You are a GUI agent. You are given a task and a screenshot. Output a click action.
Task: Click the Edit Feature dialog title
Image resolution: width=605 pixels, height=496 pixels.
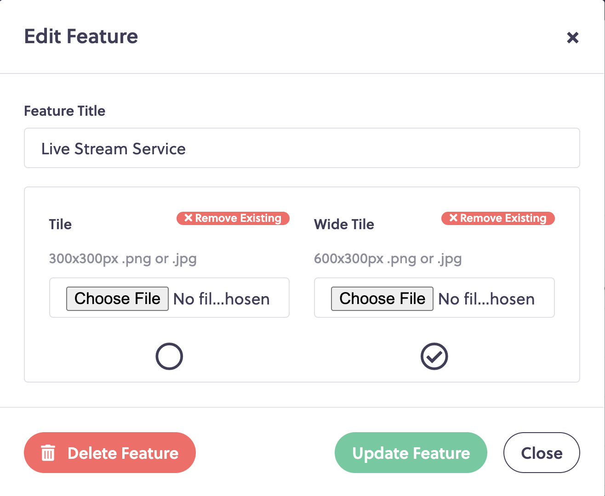[81, 36]
